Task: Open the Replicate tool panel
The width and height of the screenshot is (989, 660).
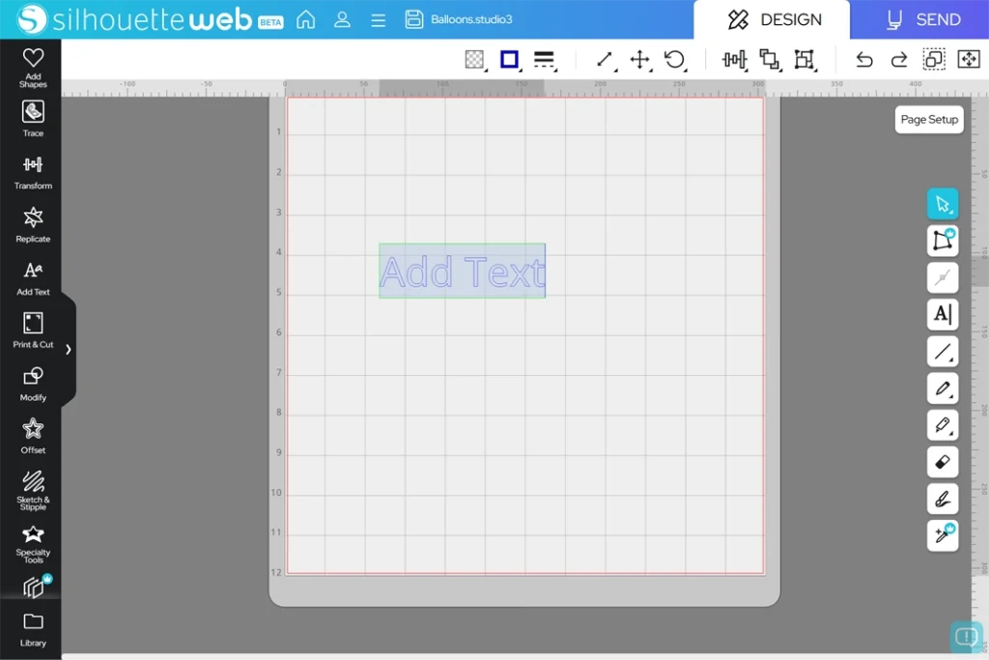Action: [x=33, y=223]
